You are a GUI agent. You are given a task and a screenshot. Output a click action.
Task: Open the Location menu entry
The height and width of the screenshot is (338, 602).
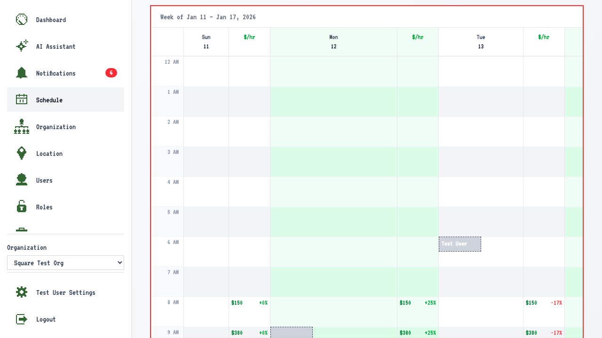65,154
